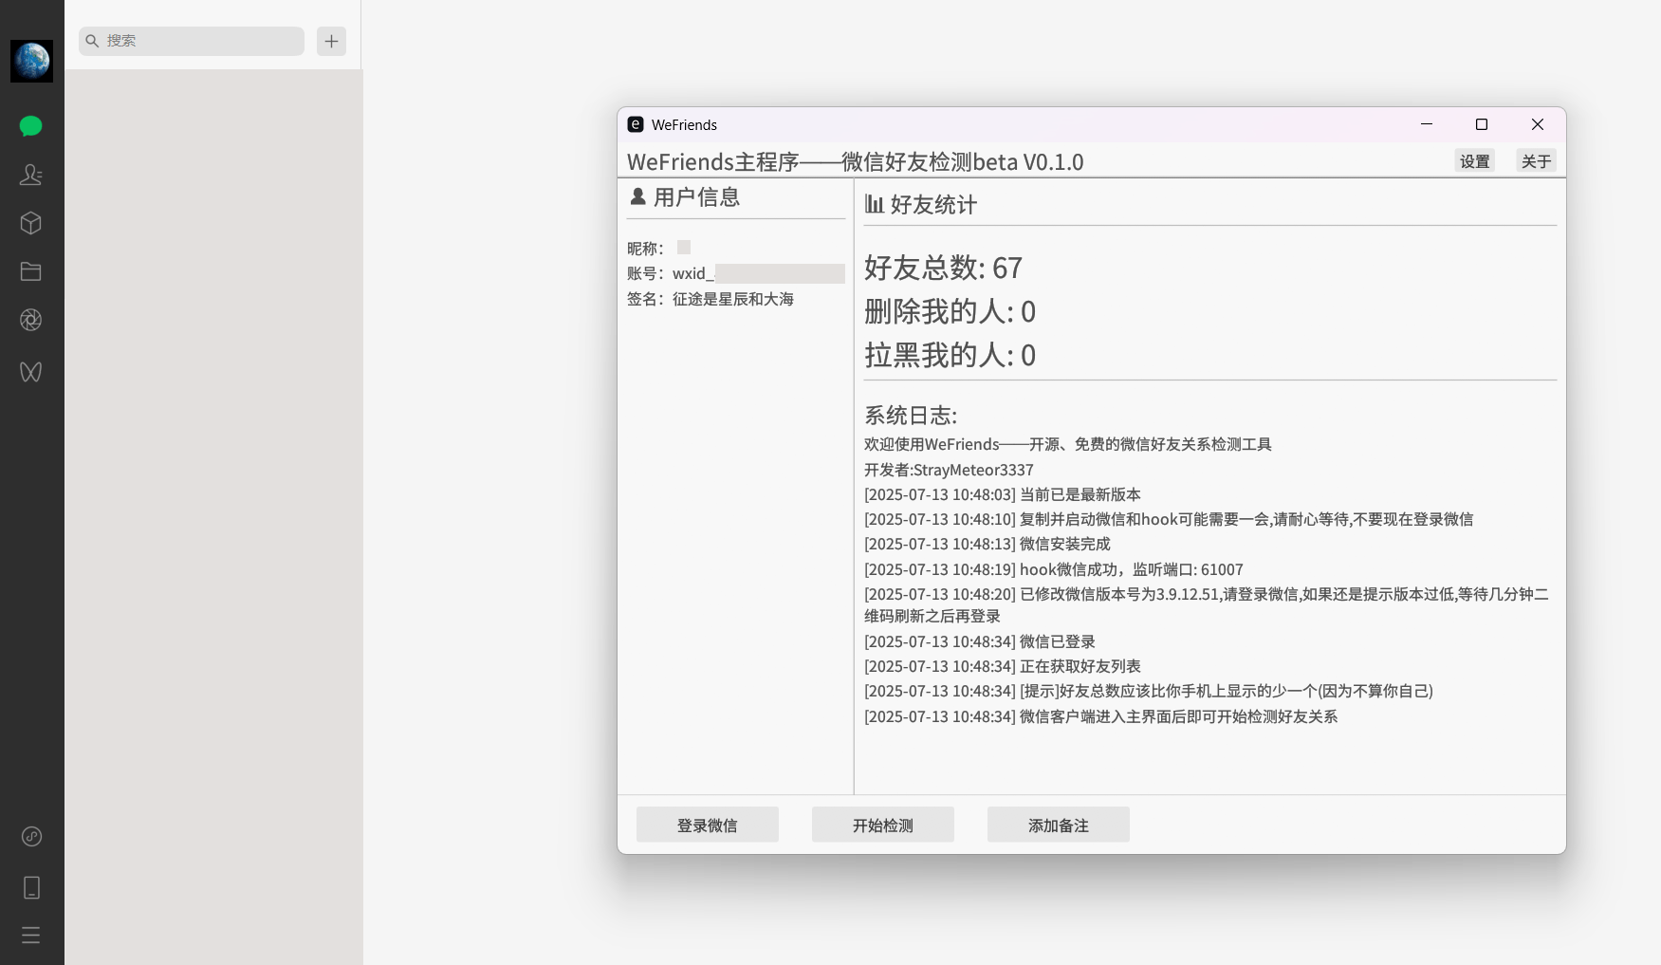Open the Phone icon in WeChat sidebar
This screenshot has width=1661, height=965.
tap(31, 887)
